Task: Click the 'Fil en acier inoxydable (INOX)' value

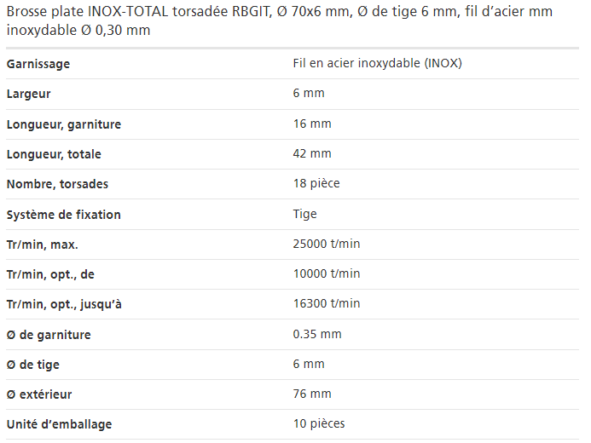Action: (x=377, y=63)
